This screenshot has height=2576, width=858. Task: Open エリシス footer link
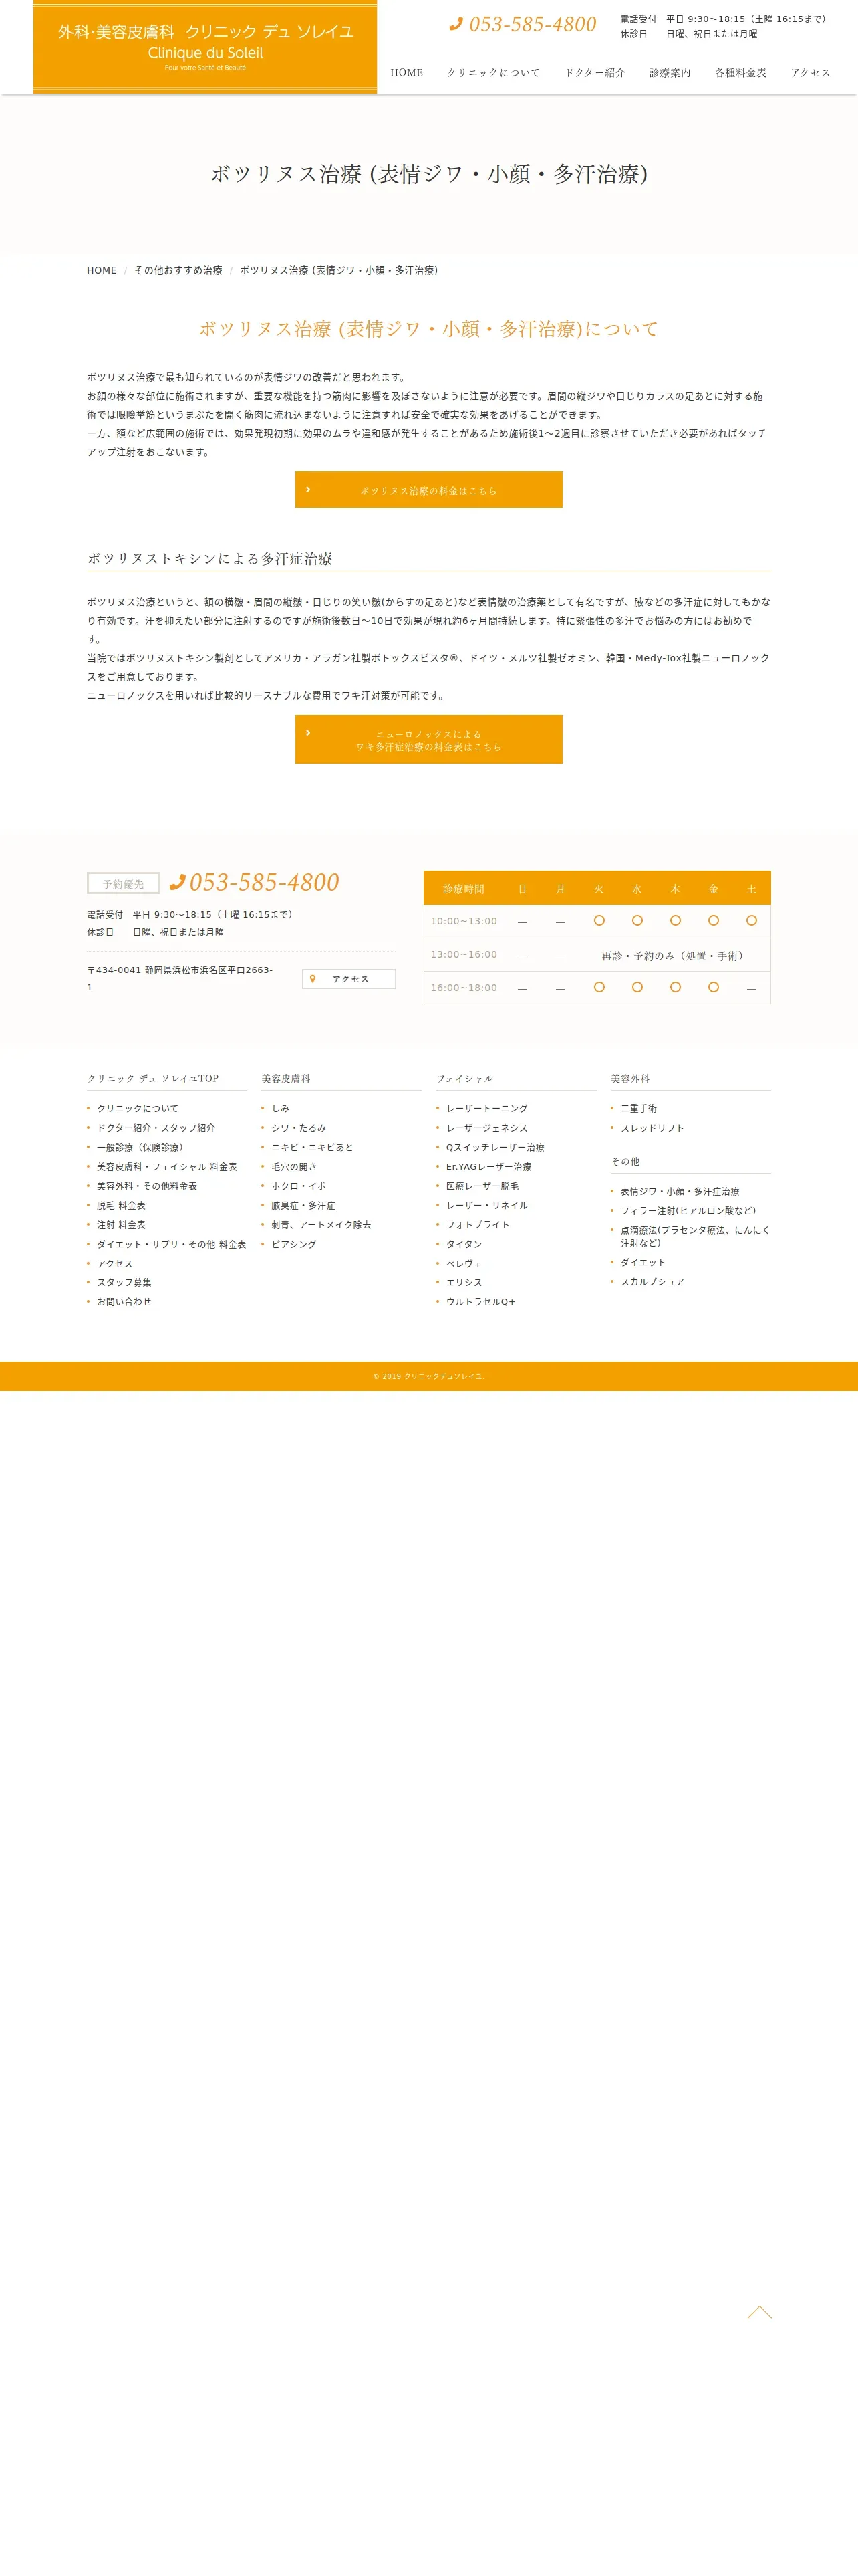(464, 1282)
